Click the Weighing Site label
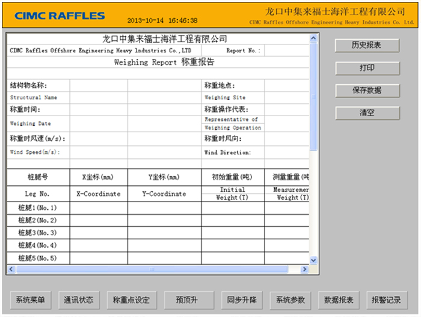 [x=225, y=97]
